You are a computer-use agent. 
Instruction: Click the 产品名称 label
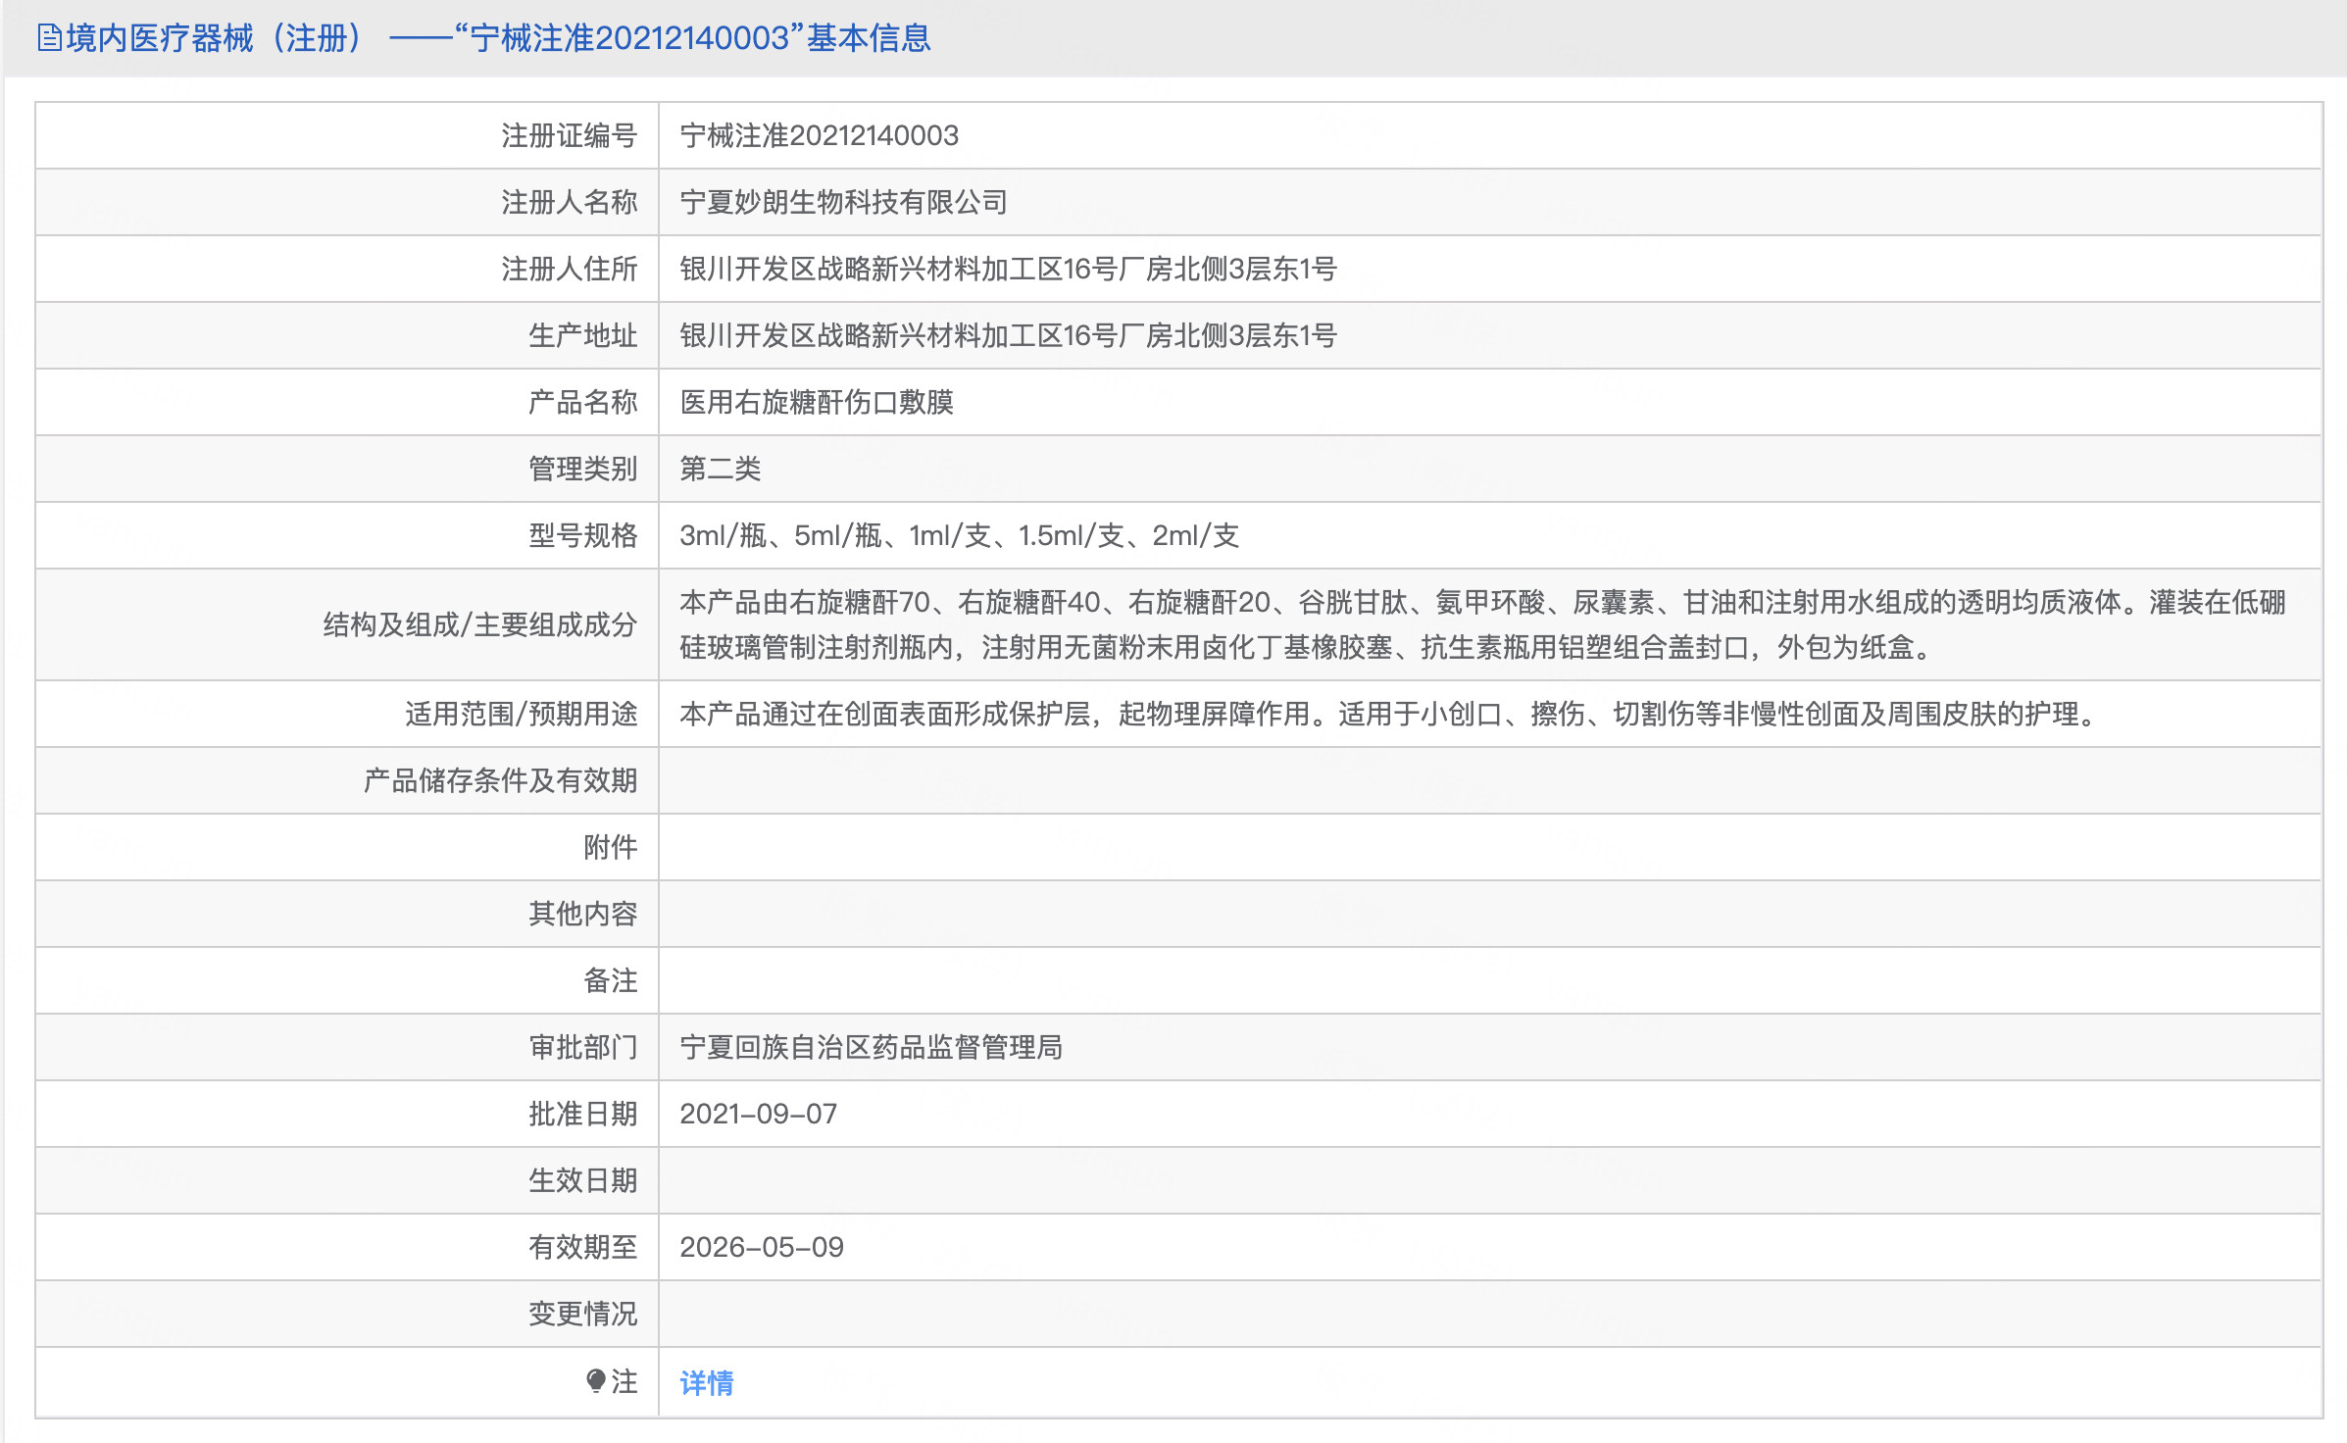[x=583, y=402]
